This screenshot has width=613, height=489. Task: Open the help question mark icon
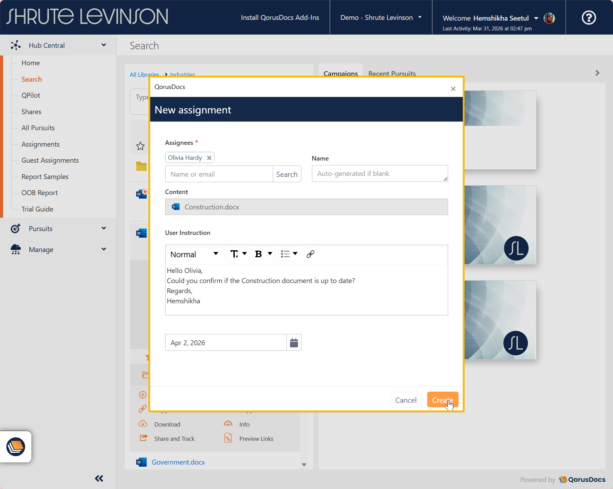589,17
